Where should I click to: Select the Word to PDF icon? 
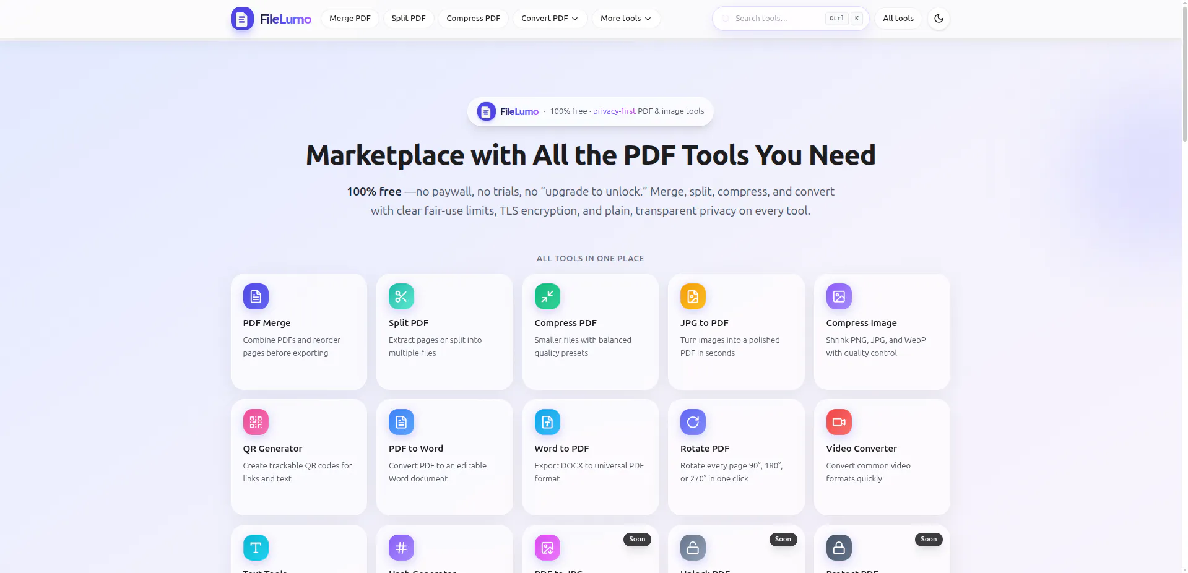[x=547, y=422]
